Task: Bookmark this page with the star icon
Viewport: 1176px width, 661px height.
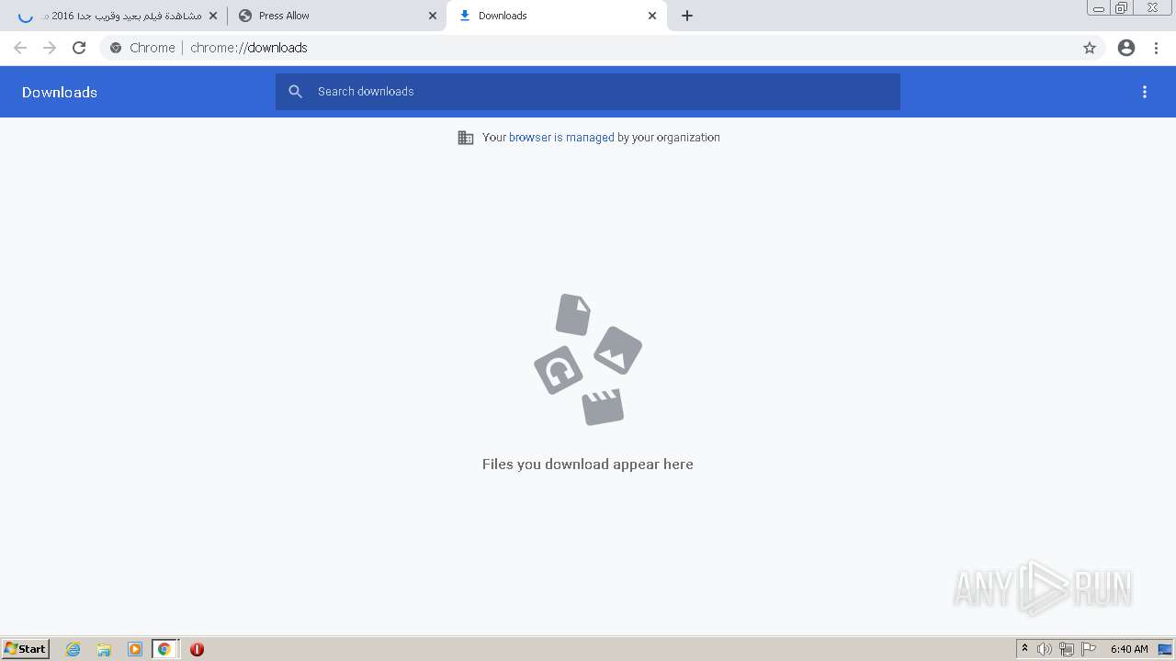Action: click(x=1090, y=48)
